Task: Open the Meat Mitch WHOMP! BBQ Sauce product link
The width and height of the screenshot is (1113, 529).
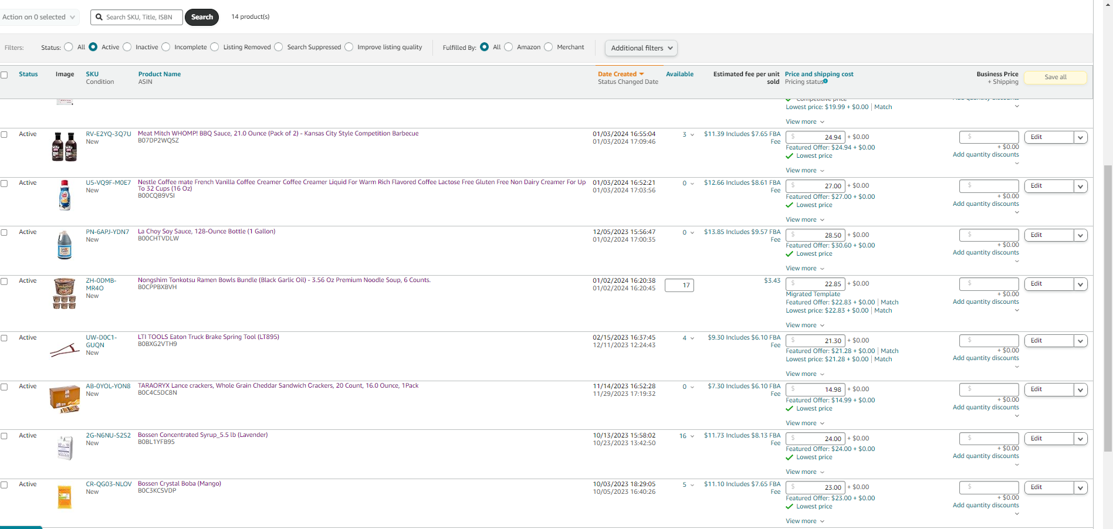Action: pos(278,134)
